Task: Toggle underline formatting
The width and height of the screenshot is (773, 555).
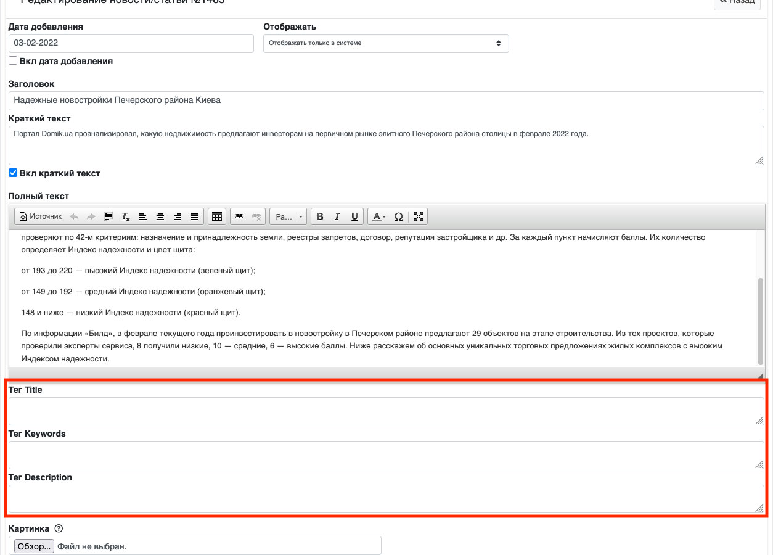Action: click(x=354, y=216)
